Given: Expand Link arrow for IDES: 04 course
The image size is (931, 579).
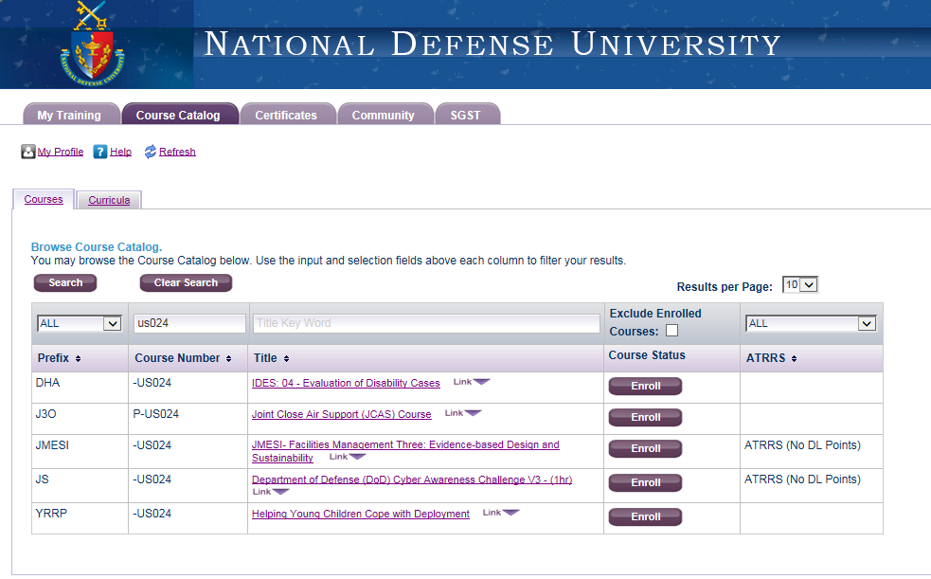Looking at the screenshot, I should [x=481, y=382].
